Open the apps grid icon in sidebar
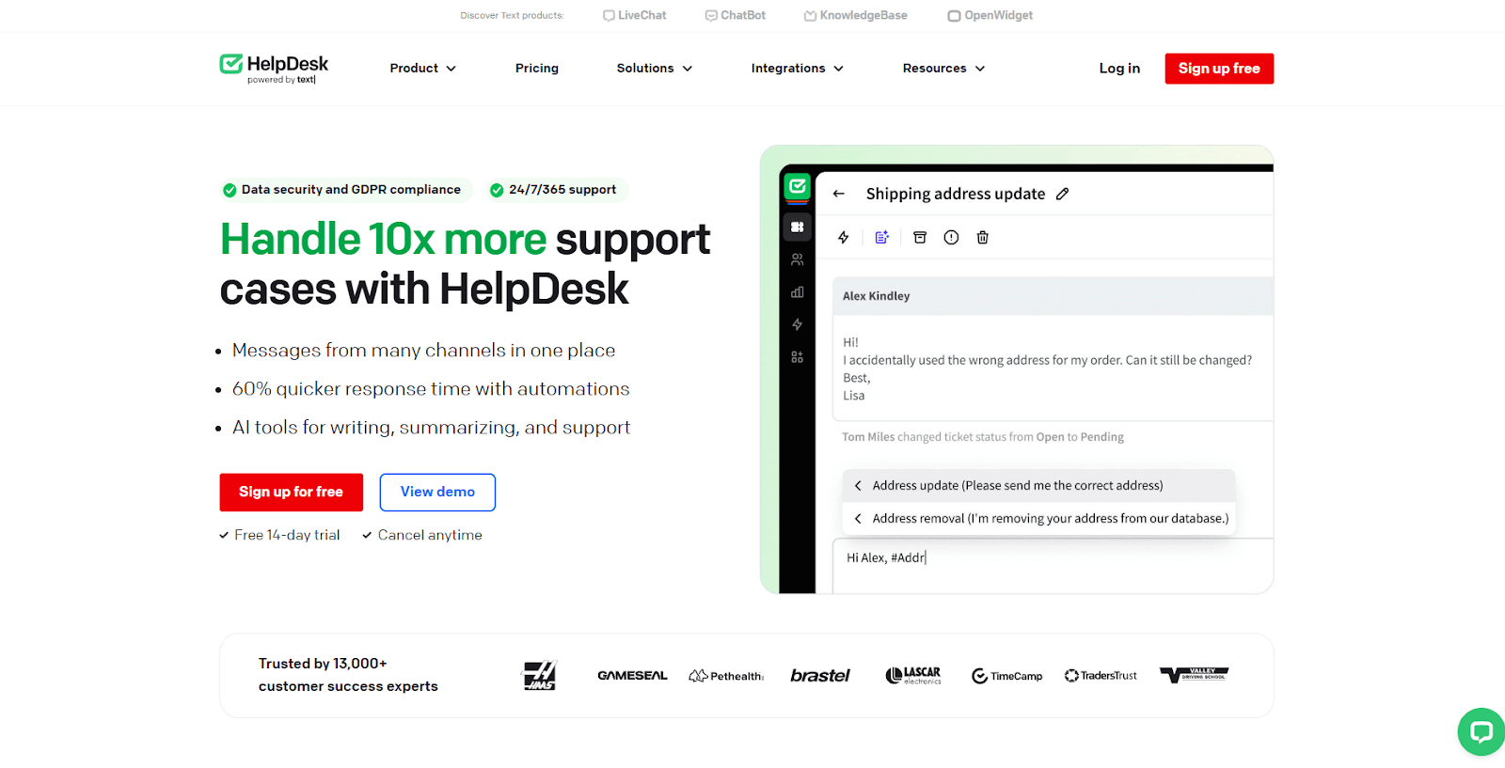Screen dimensions: 1505x768 click(797, 357)
